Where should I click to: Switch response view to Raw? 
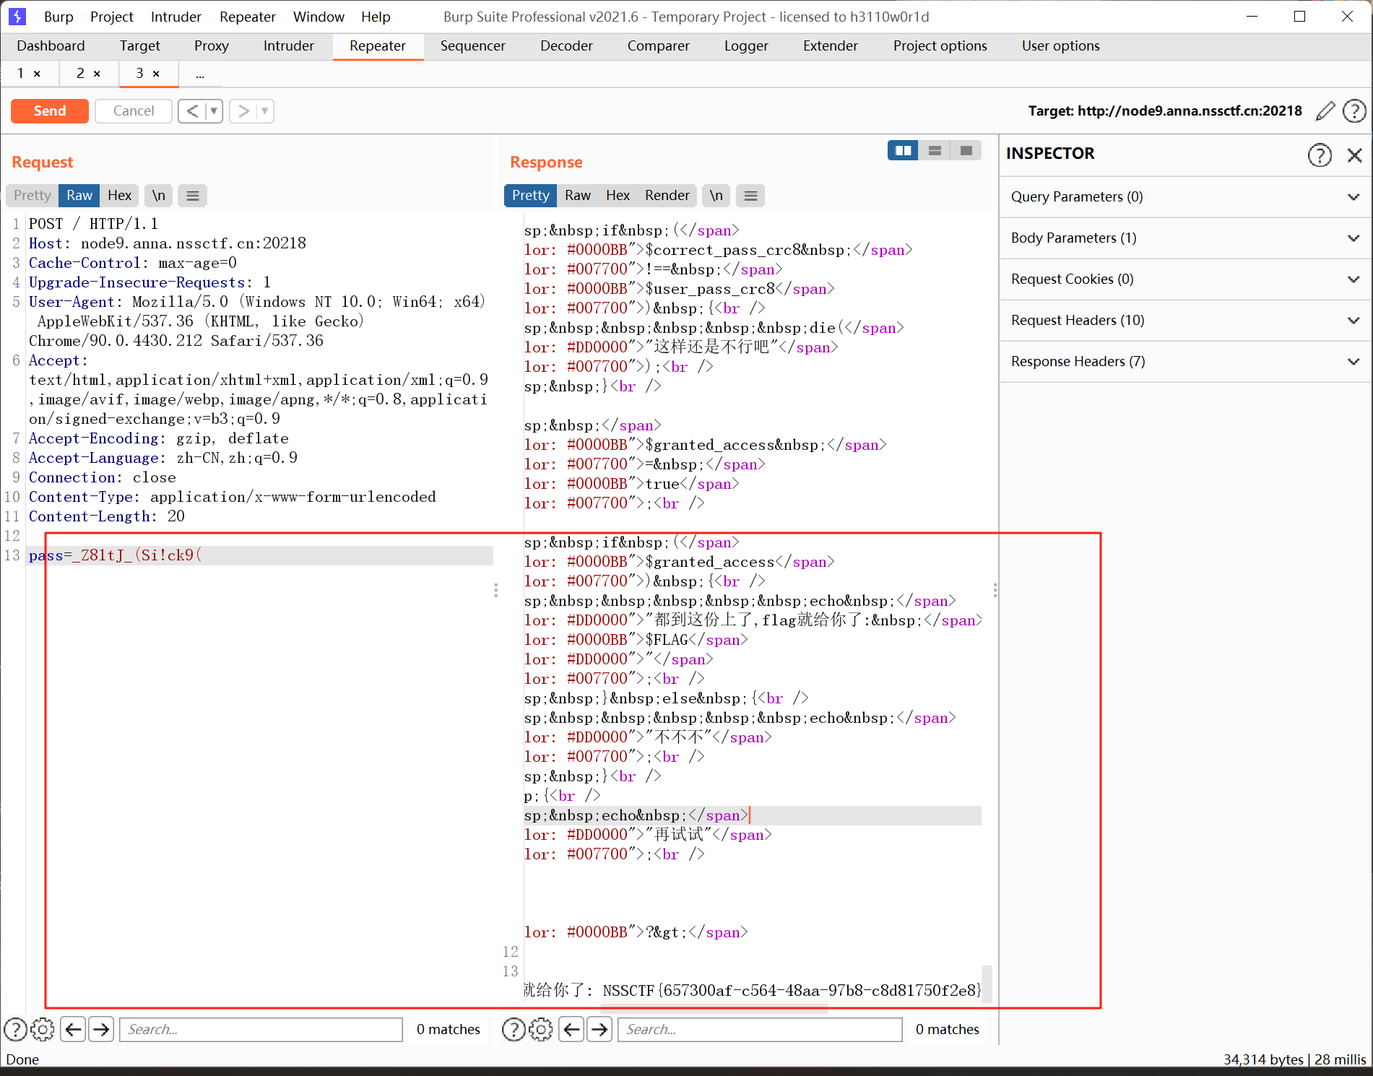pos(578,196)
